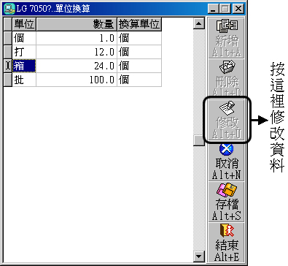The image size is (288, 266).
Task: Click the title bar application icon
Action: pyautogui.click(x=9, y=9)
